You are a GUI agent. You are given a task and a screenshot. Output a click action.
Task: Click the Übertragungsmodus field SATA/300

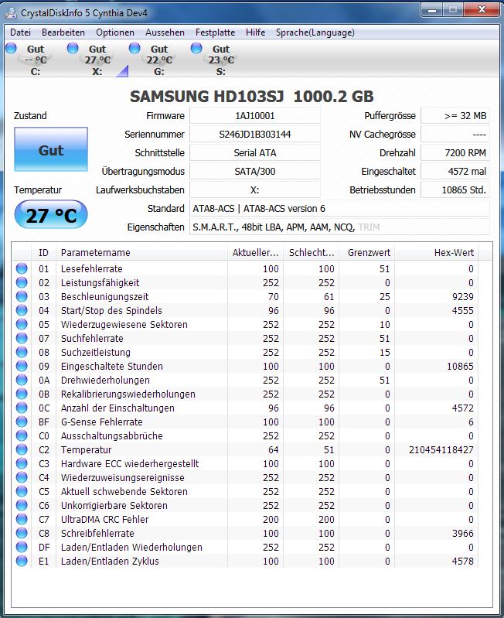(255, 171)
